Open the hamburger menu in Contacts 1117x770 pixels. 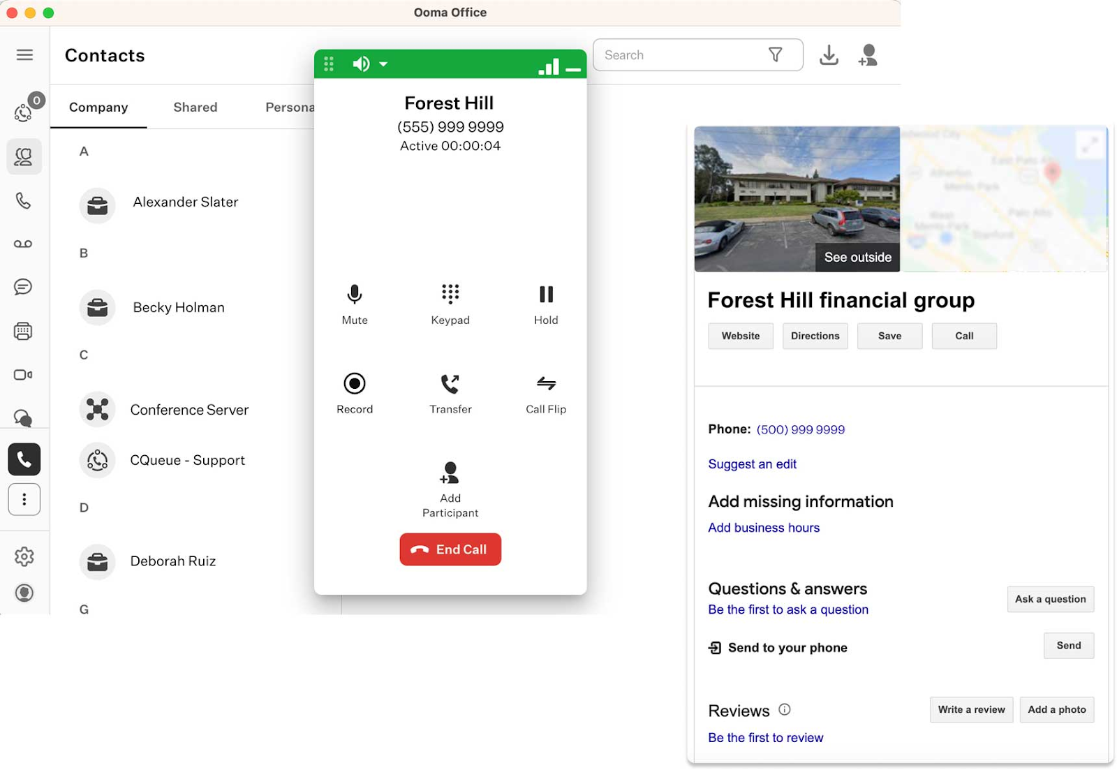[24, 55]
